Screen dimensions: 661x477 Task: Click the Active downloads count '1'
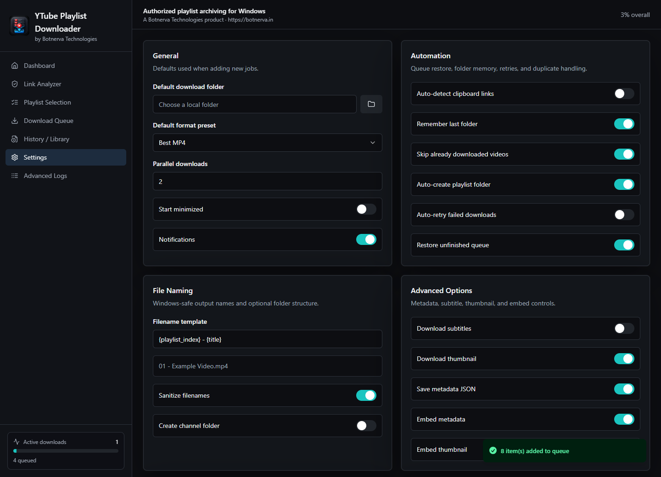click(117, 442)
